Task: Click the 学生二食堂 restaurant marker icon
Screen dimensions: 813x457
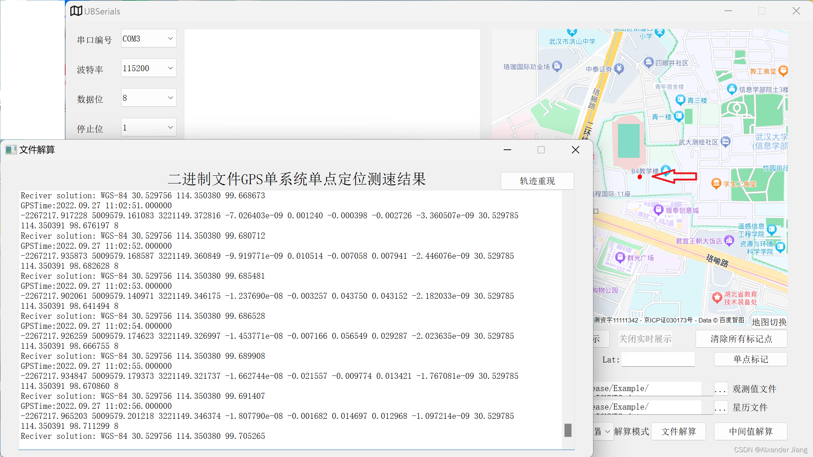Action: (716, 183)
